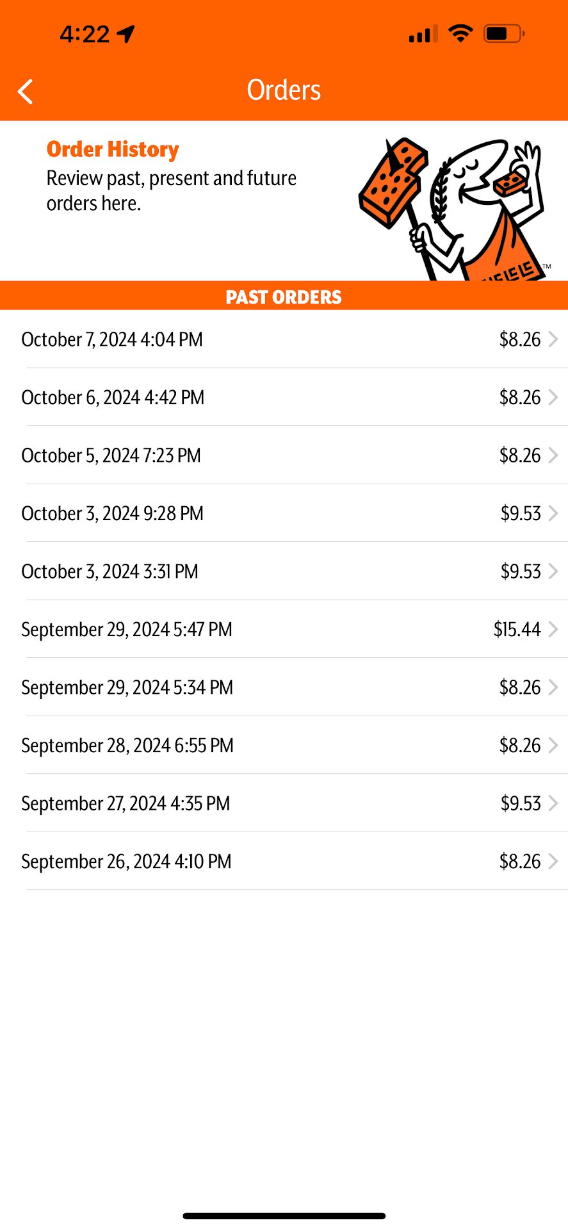Tap chevron on September 27 4:35 PM order

pyautogui.click(x=553, y=803)
